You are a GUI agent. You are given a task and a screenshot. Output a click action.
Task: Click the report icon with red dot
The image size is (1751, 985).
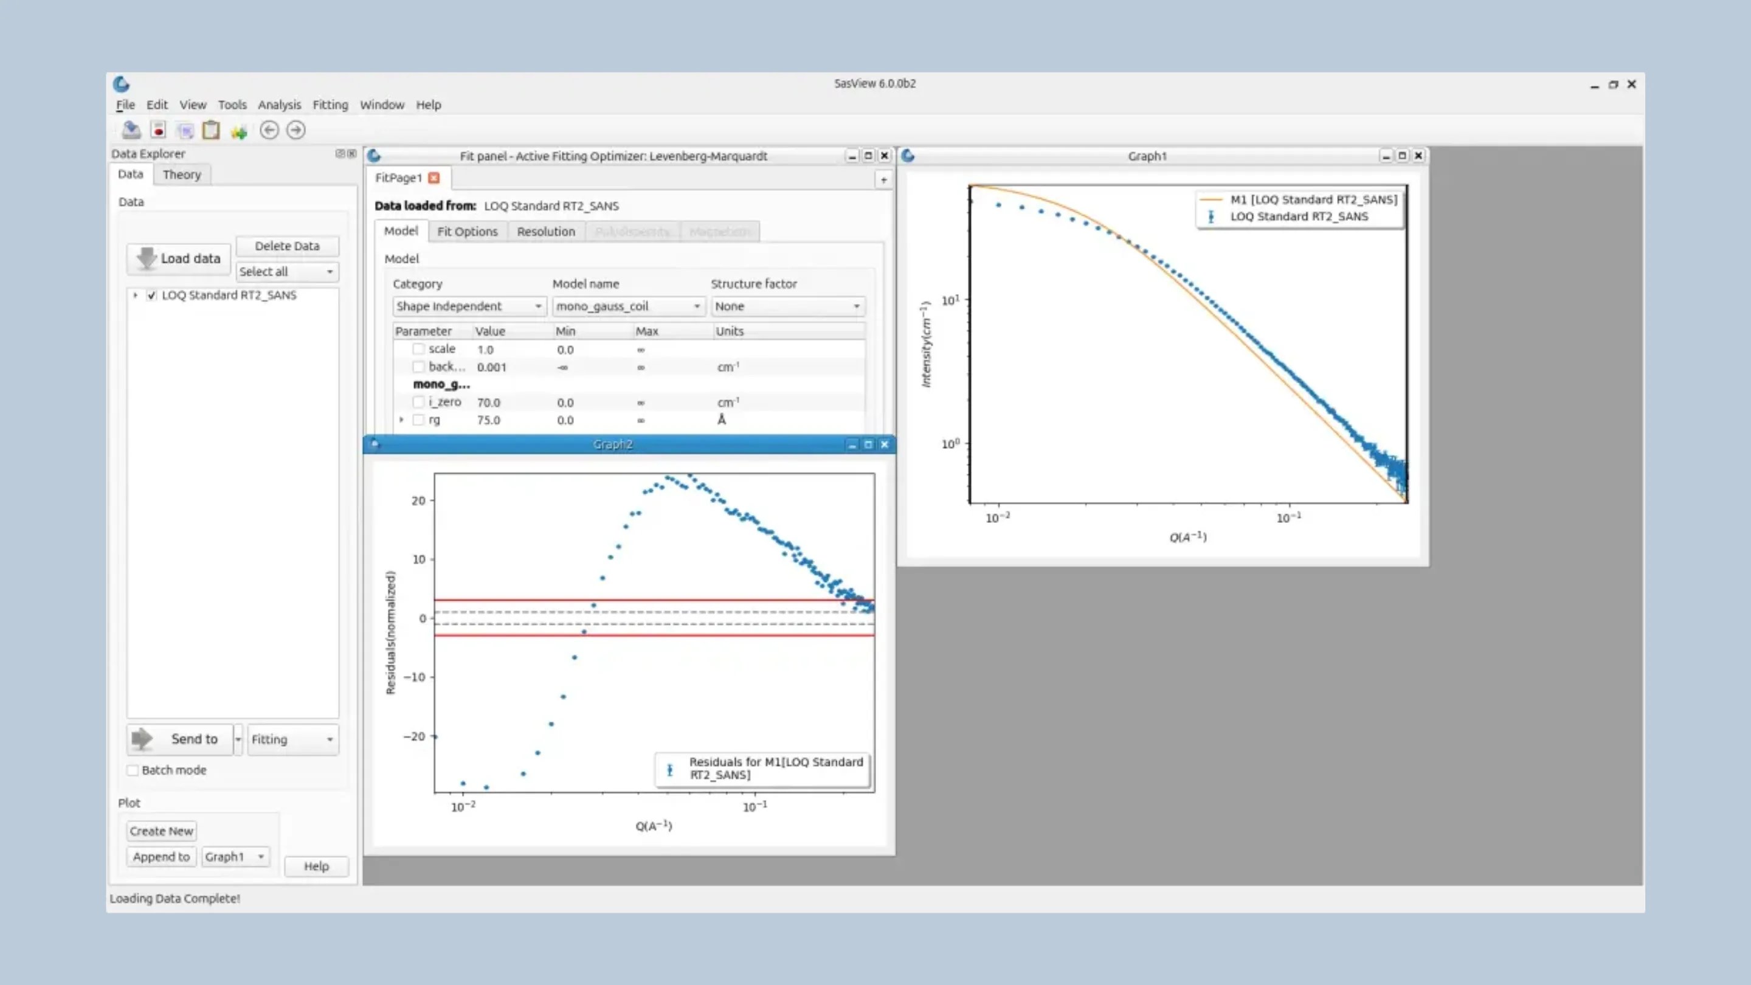tap(158, 130)
